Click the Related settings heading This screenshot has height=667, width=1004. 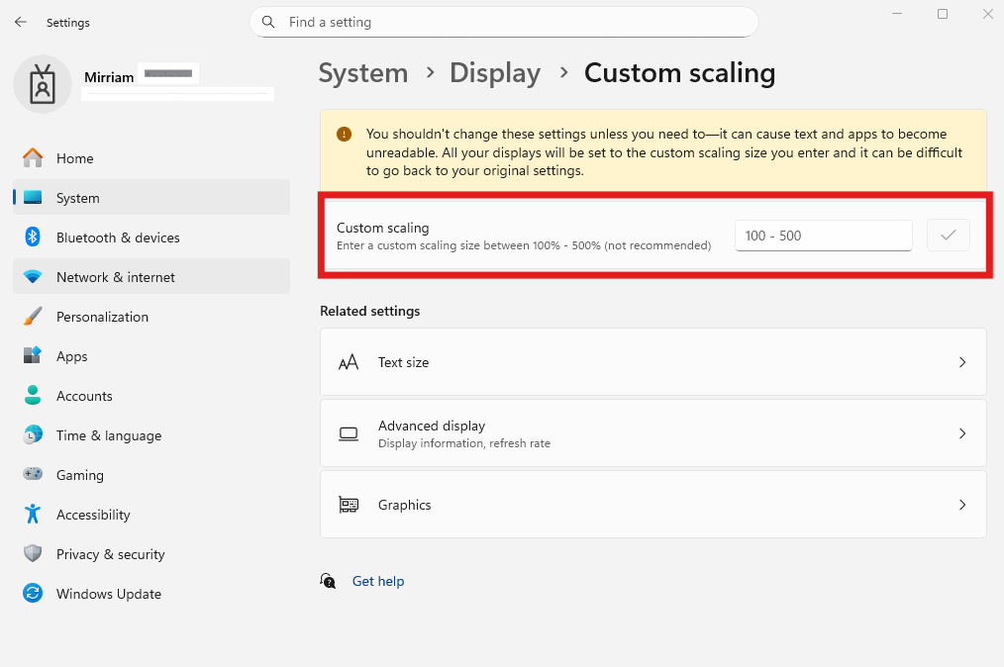click(x=370, y=311)
